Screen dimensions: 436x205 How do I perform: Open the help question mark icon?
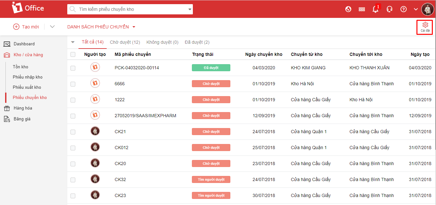tap(404, 9)
